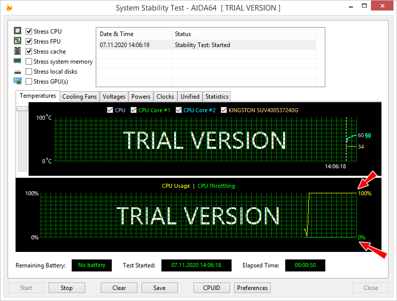The height and width of the screenshot is (301, 397).
Task: Open the Unified tab
Action: tap(190, 97)
